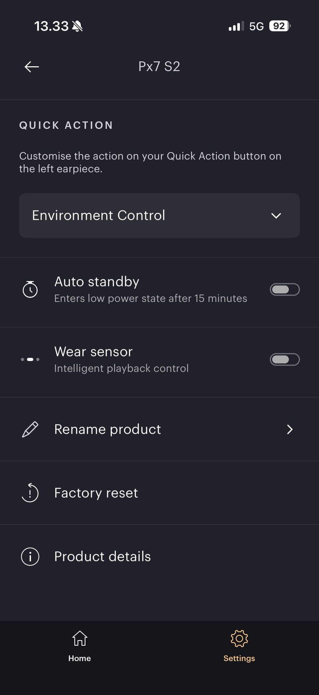This screenshot has width=319, height=695.
Task: Select the Settings tab label
Action: click(239, 658)
